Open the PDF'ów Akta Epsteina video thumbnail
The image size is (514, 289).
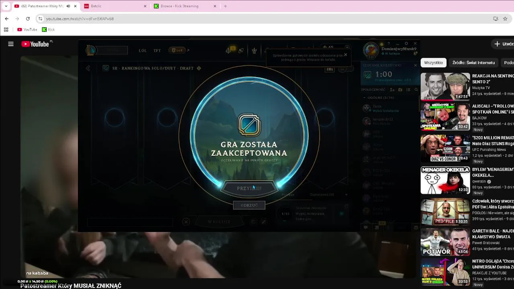coord(445,211)
